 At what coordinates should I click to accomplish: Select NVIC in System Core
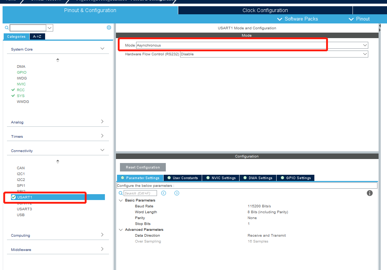21,84
